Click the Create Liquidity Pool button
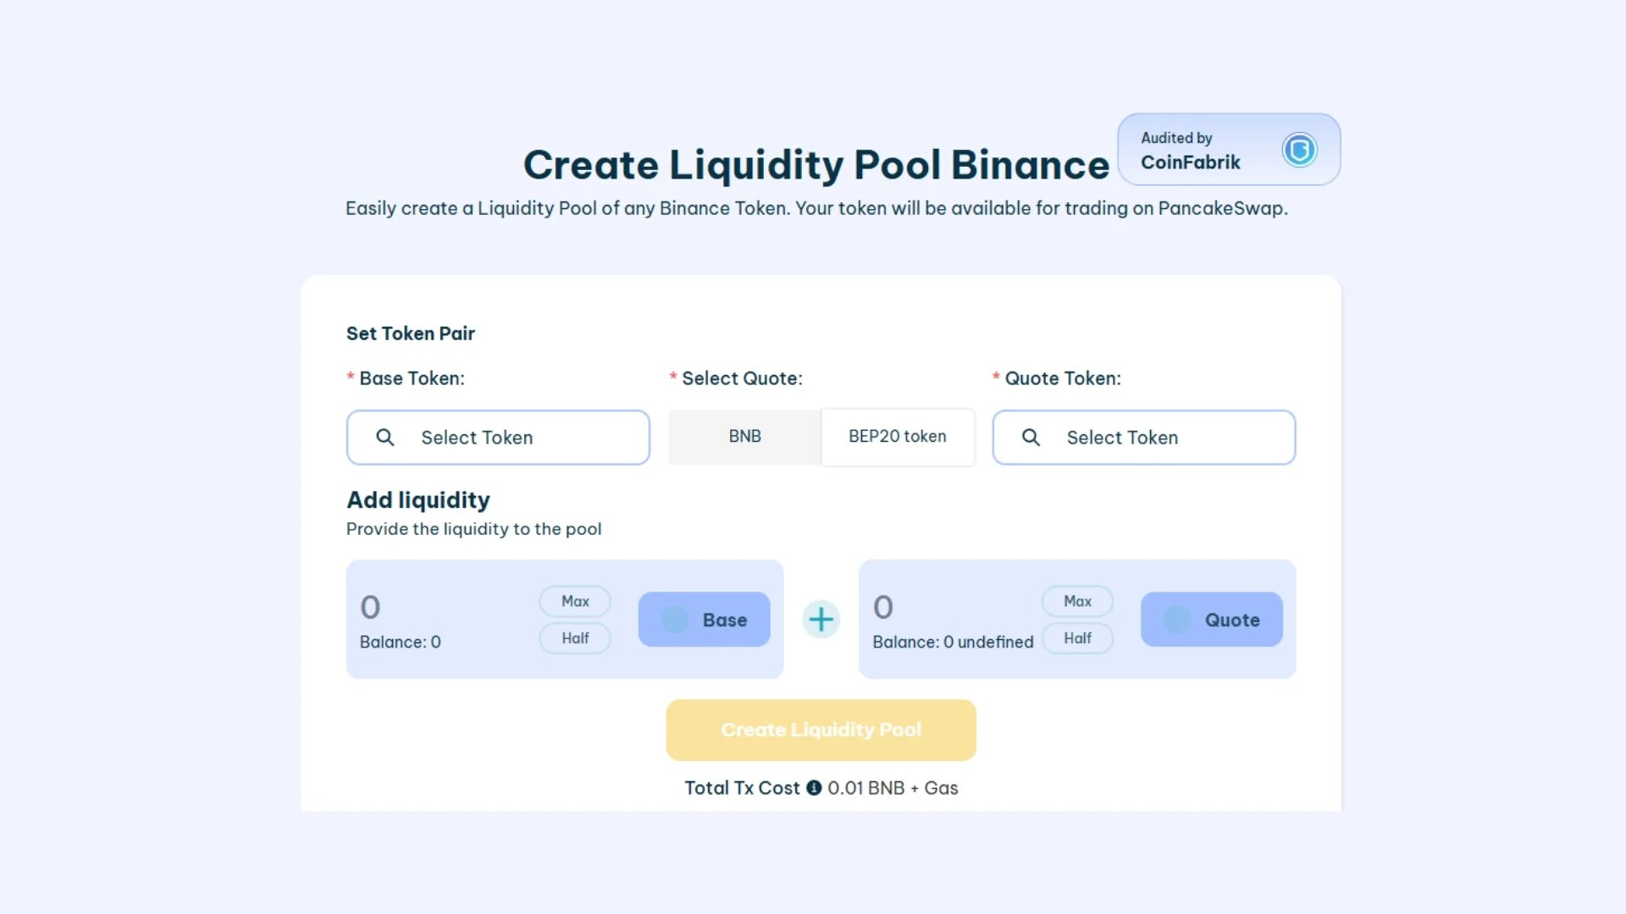This screenshot has height=914, width=1626. (x=821, y=730)
